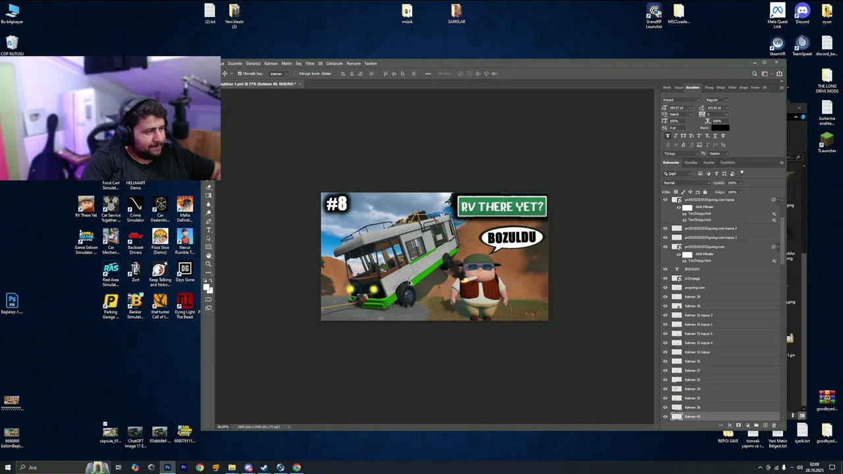Click foreground/background color swatches in toolbar
Image resolution: width=843 pixels, height=474 pixels.
tap(208, 288)
